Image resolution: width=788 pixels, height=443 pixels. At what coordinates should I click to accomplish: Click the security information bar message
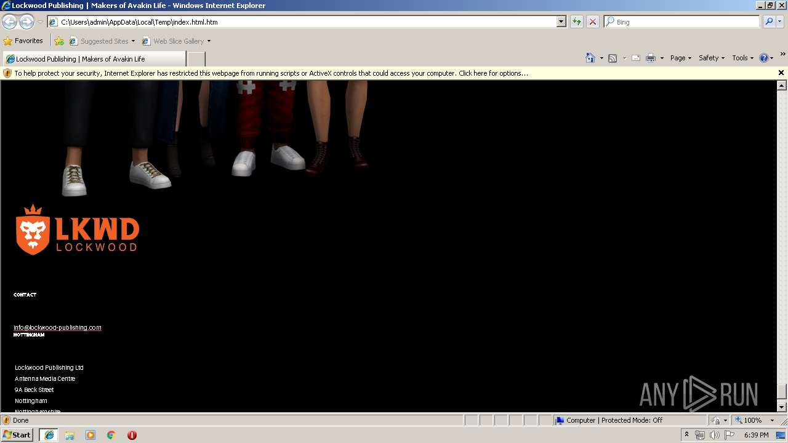271,73
